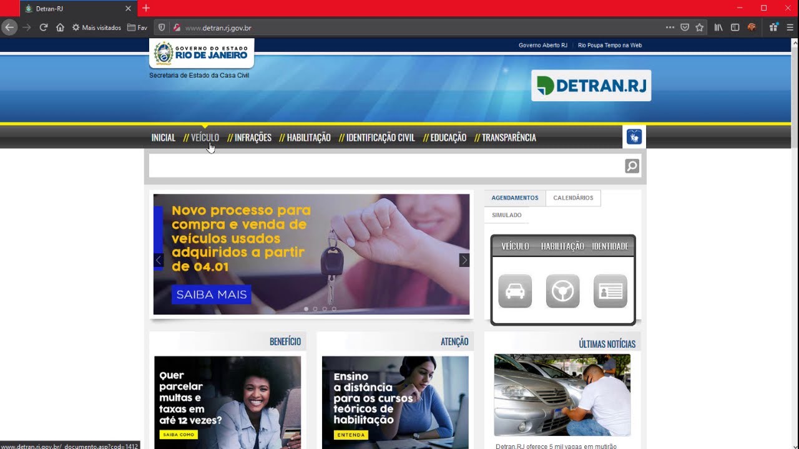This screenshot has width=799, height=449.
Task: Click the page vertical scrollbar thumb
Action: [x=795, y=98]
